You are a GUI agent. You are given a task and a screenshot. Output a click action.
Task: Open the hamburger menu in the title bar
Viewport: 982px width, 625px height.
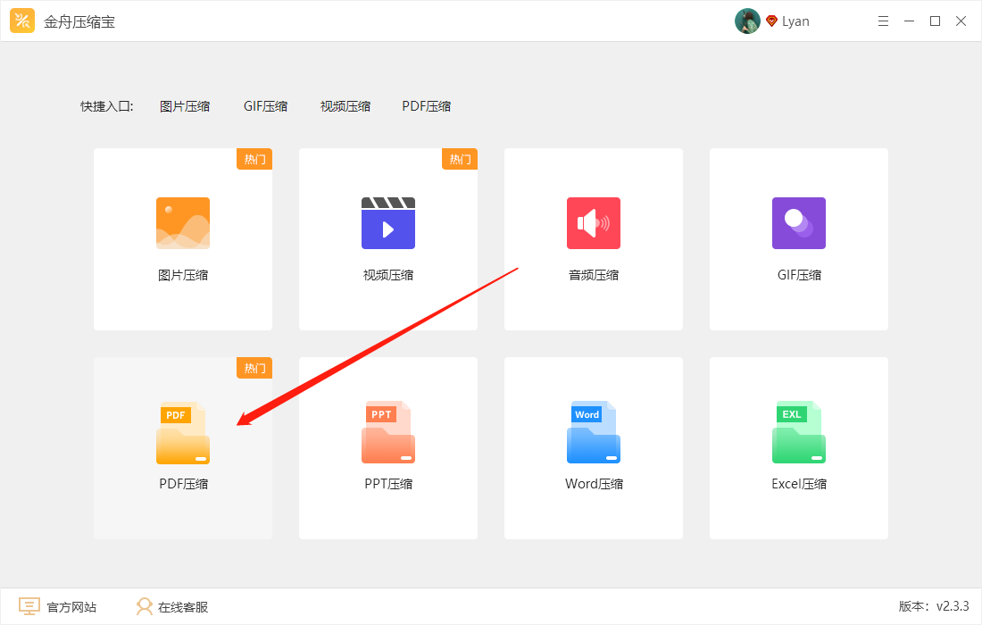coord(883,21)
